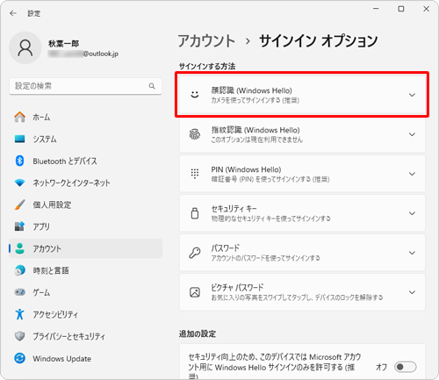Viewport: 439px width, 380px height.
Task: Click 物理的なセキュリティ キーを使ってサインインする text
Action: (271, 219)
